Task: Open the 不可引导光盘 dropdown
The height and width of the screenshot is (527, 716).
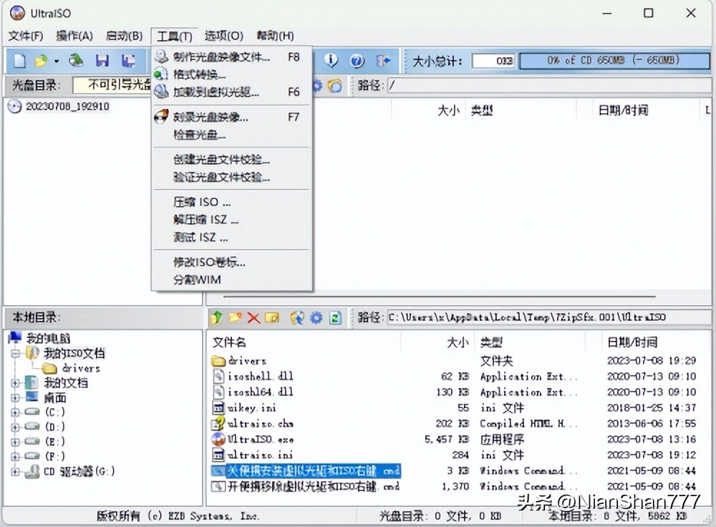Action: tap(111, 84)
